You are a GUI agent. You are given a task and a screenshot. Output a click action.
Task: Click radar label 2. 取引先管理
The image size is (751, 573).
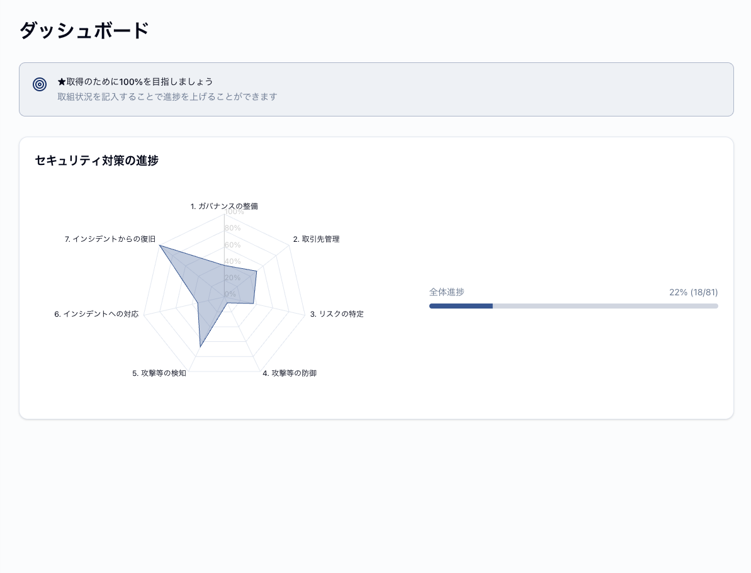[316, 239]
